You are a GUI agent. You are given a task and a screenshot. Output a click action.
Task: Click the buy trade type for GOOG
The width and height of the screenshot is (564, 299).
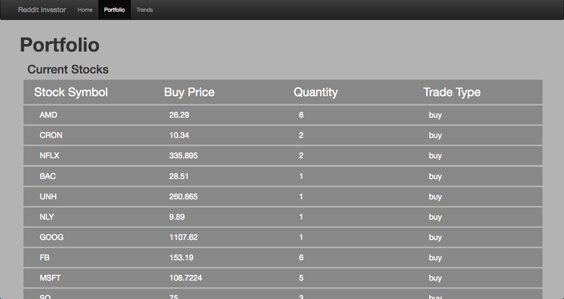point(435,237)
